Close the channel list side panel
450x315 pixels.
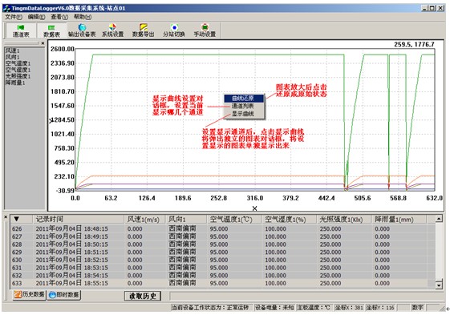pos(43,43)
